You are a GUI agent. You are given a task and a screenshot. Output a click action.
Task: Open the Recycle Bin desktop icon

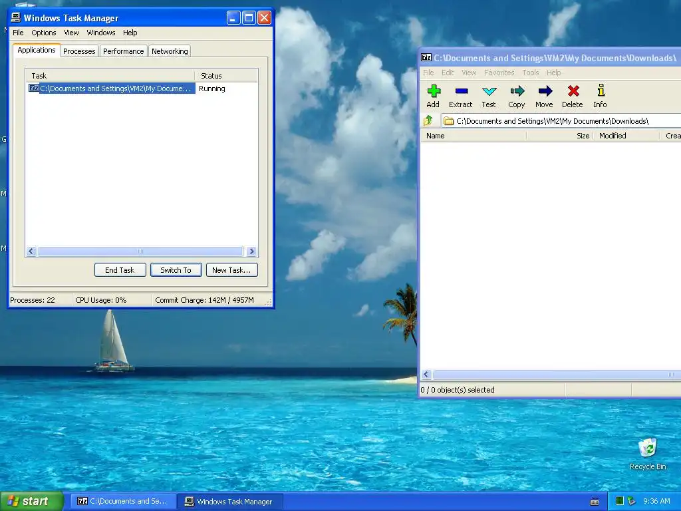(648, 448)
